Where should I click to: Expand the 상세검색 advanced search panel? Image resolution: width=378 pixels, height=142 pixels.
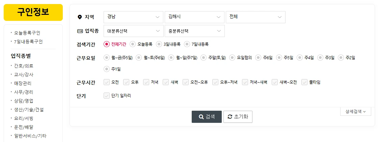tap(356, 111)
